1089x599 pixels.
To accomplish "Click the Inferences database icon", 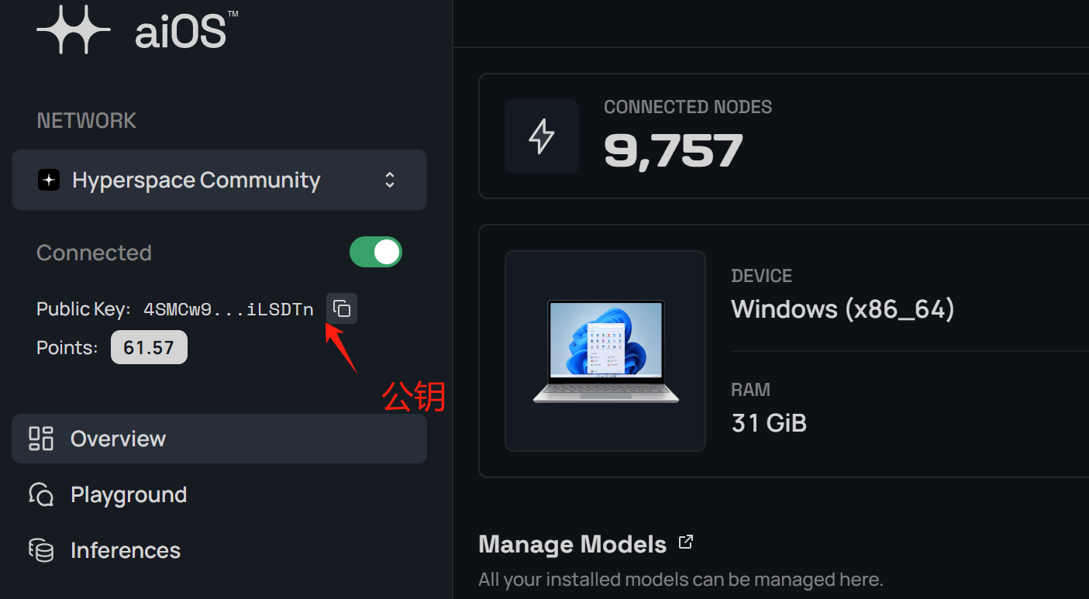I will pos(41,550).
